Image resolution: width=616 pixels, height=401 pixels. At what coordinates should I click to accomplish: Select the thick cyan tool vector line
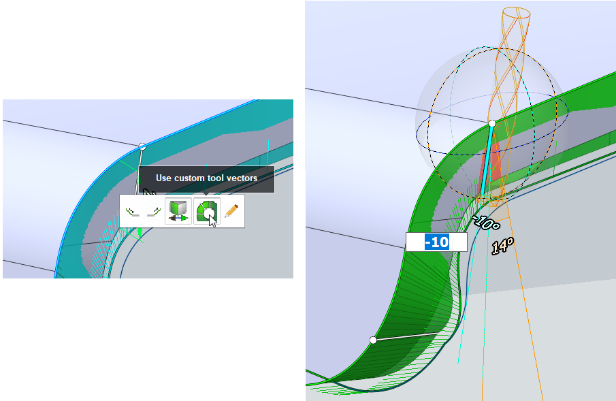[x=487, y=160]
